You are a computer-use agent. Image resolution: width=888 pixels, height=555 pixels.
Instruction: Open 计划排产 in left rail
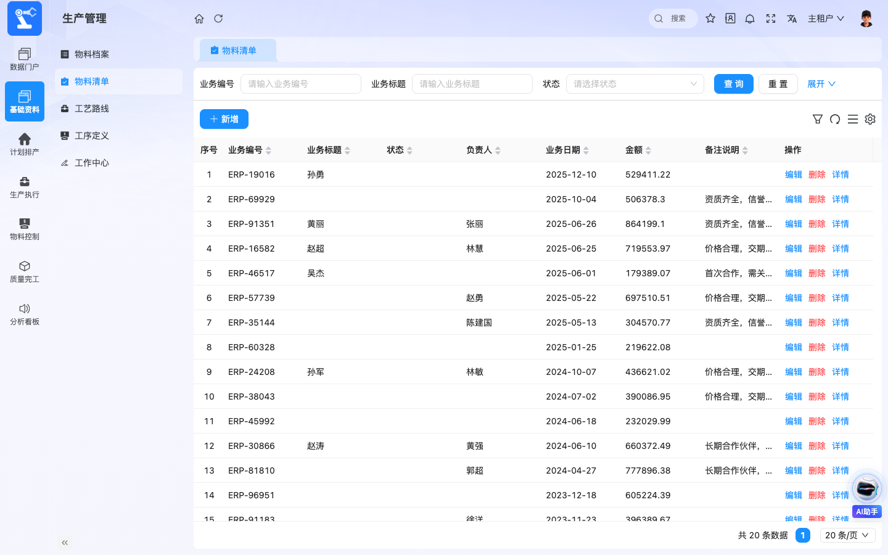point(25,144)
